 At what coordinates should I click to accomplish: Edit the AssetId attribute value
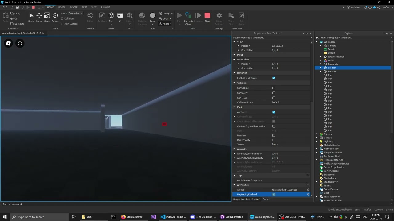click(288, 190)
